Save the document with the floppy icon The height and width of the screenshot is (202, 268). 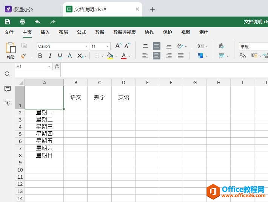tap(7, 22)
